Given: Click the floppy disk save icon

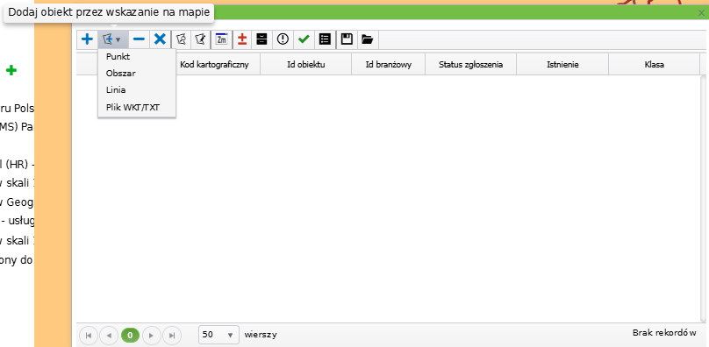Looking at the screenshot, I should (347, 39).
